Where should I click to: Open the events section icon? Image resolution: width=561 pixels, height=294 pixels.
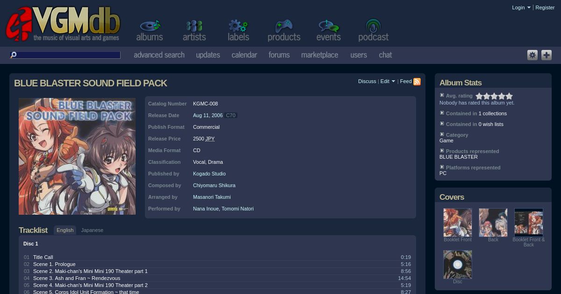coord(328,30)
